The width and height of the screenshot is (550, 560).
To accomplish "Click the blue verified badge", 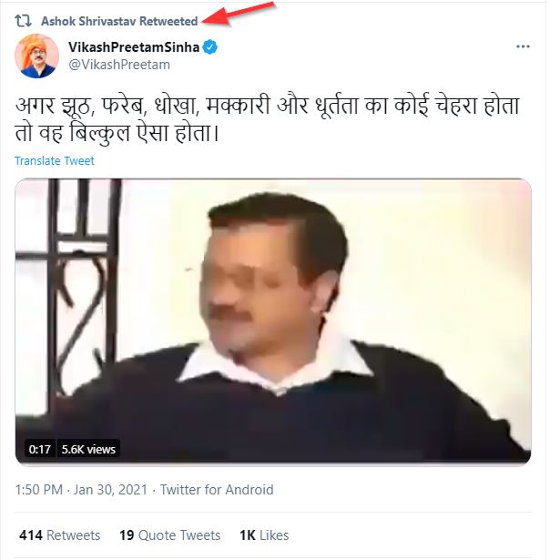I will (209, 47).
